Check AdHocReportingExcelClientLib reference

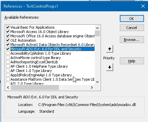click(8, 62)
